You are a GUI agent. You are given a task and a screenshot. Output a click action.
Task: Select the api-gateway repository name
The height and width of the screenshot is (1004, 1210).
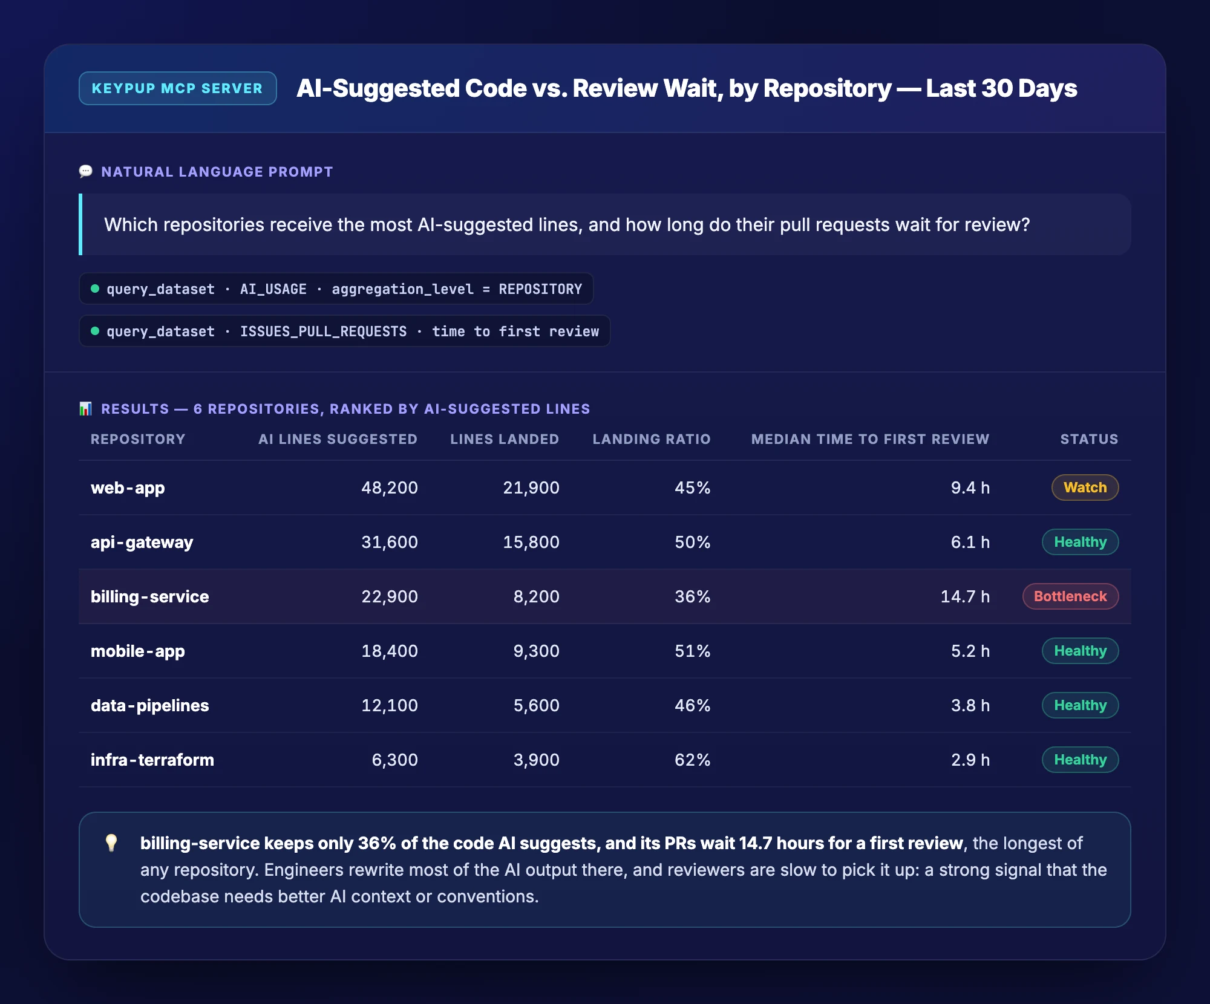click(x=142, y=542)
